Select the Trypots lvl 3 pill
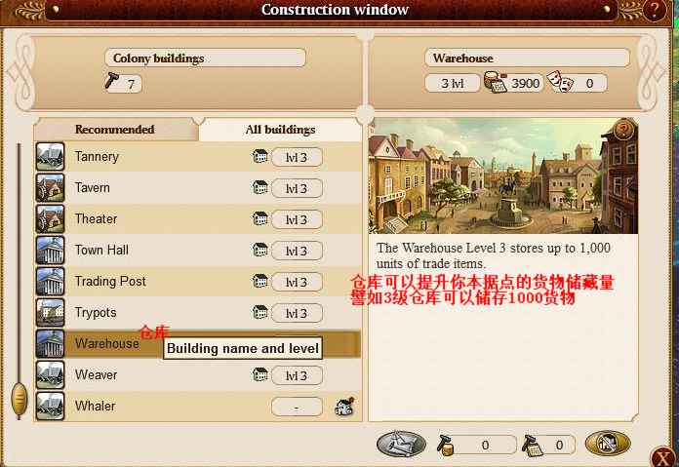Screen dimensions: 679x467 tap(297, 313)
